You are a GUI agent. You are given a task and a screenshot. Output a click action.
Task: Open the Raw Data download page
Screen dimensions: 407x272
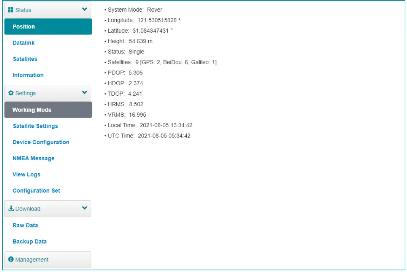pos(25,225)
